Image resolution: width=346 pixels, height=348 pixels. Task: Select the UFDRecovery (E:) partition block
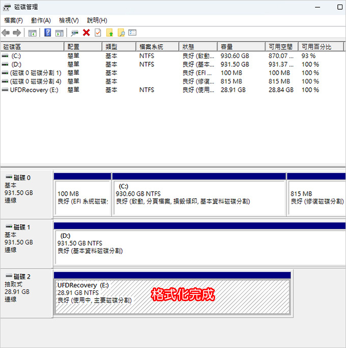pyautogui.click(x=172, y=297)
